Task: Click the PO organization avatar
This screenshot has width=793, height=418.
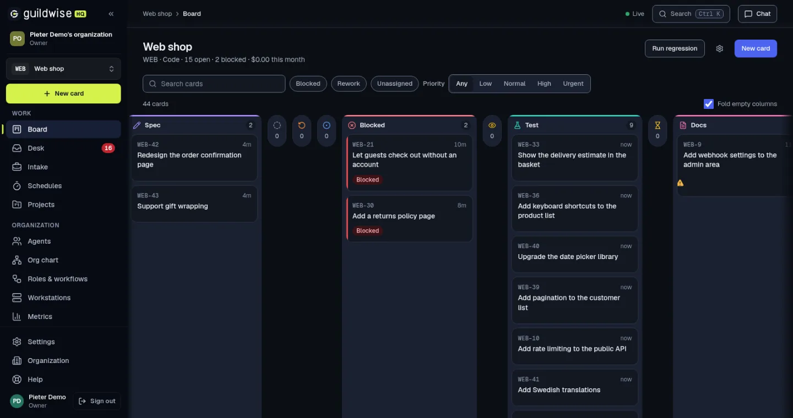Action: coord(17,38)
